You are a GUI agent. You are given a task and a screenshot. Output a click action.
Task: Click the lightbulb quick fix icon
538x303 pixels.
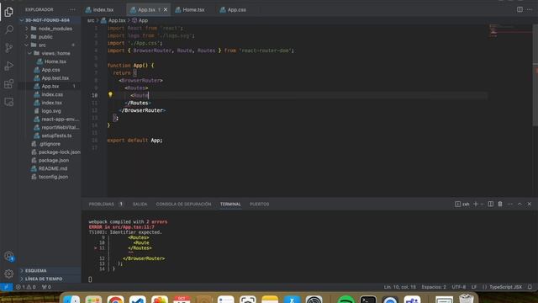tap(110, 94)
